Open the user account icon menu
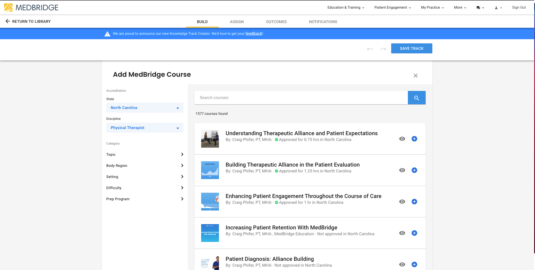This screenshot has width=535, height=270. [x=498, y=8]
